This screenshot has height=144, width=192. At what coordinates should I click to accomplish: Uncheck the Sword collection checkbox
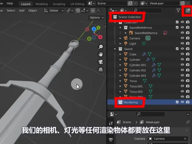(177, 49)
